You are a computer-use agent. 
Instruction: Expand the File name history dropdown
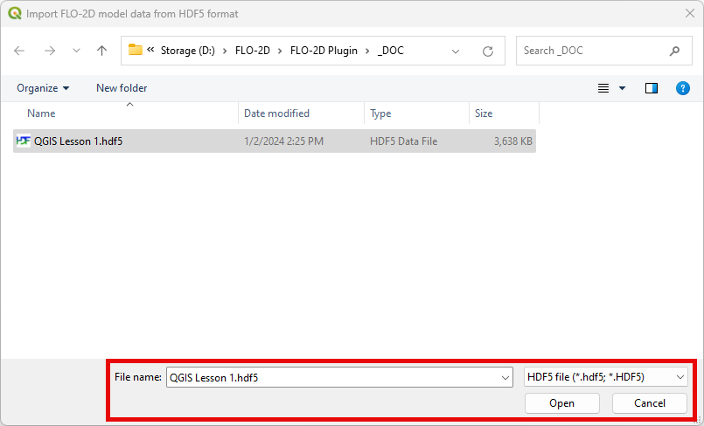coord(505,377)
